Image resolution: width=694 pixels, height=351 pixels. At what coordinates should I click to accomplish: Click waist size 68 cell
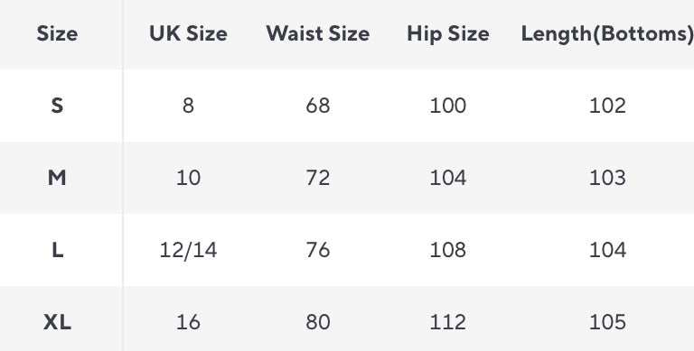(318, 106)
